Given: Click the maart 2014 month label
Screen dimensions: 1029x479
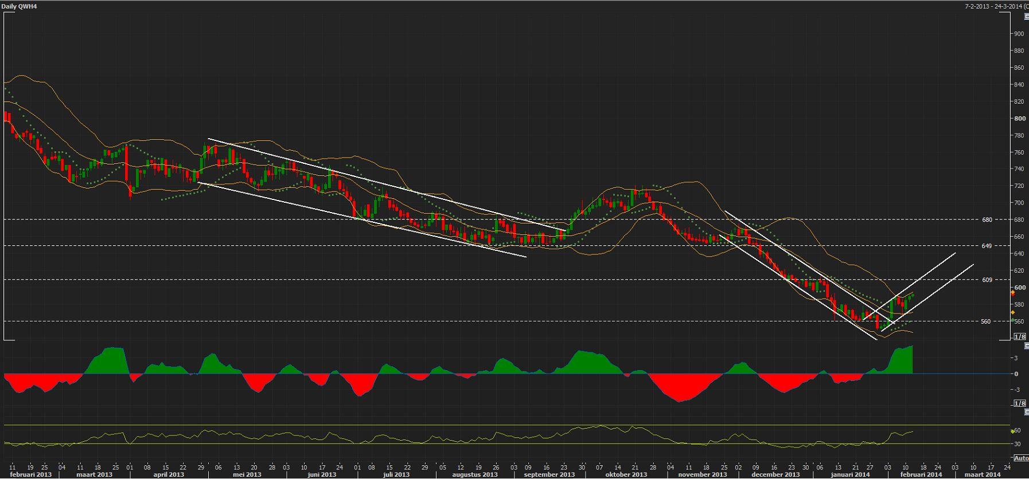Looking at the screenshot, I should coord(982,474).
